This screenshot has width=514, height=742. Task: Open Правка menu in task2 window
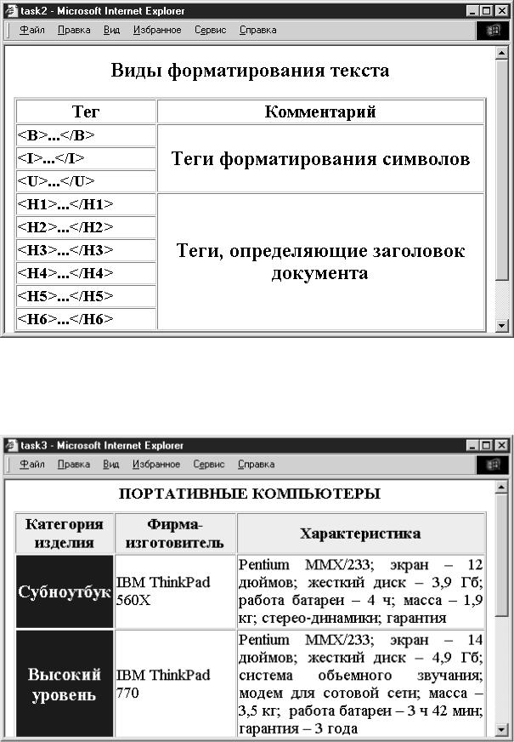click(74, 30)
